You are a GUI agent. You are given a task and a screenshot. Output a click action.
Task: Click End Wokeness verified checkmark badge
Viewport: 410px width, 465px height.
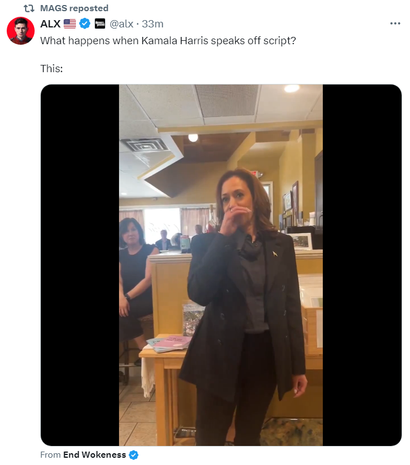(x=134, y=454)
